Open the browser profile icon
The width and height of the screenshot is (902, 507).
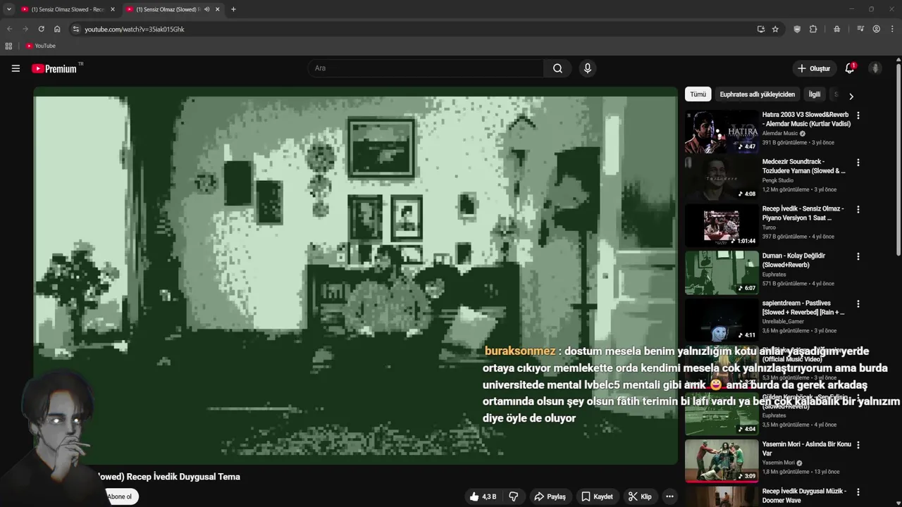(877, 29)
